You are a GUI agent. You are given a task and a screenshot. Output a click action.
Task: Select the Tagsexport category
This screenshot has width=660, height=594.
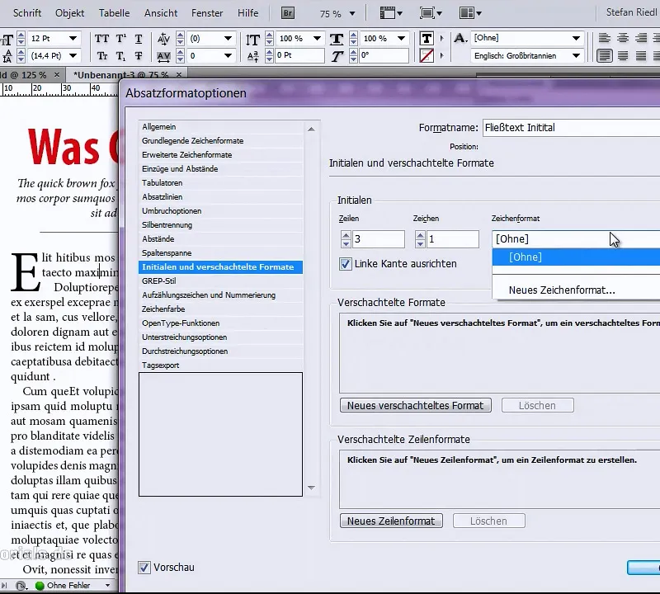click(x=220, y=365)
